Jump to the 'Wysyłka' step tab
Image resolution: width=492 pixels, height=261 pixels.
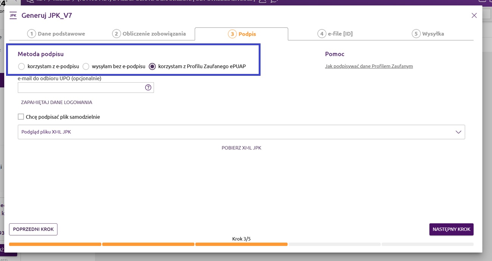428,34
